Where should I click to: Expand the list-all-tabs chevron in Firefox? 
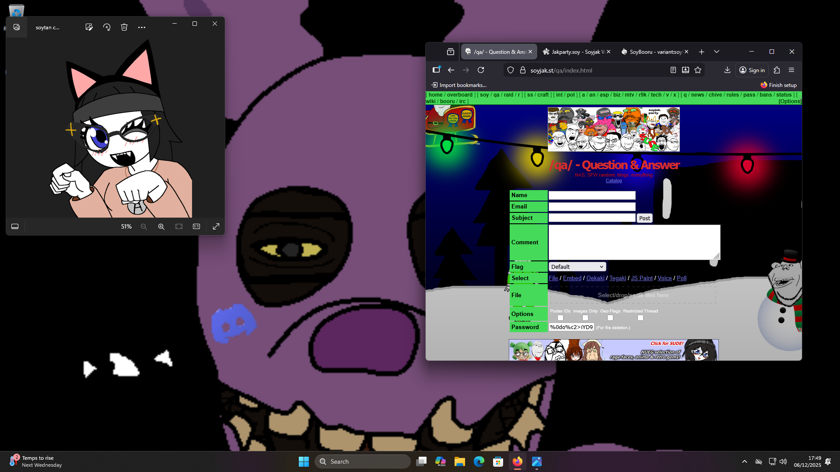[717, 52]
